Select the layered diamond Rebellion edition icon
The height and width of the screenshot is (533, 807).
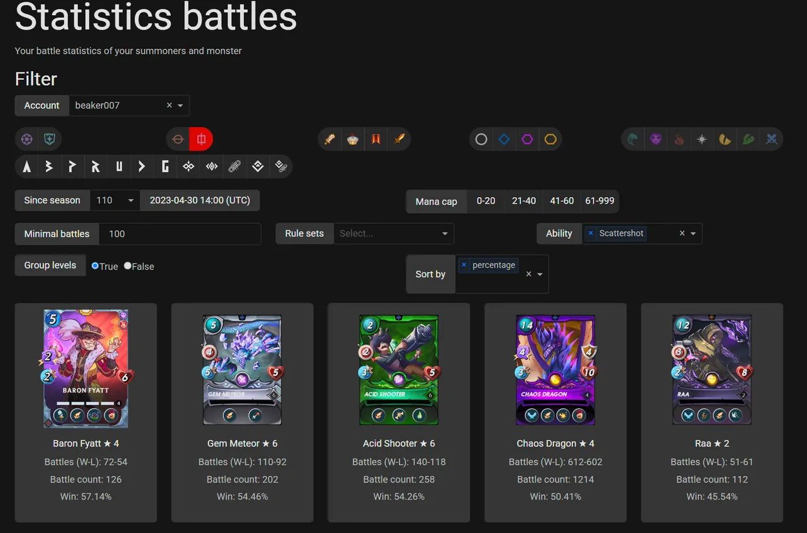click(257, 166)
